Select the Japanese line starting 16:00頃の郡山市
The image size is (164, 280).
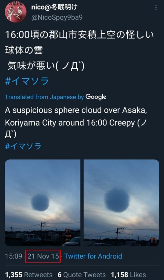click(79, 35)
